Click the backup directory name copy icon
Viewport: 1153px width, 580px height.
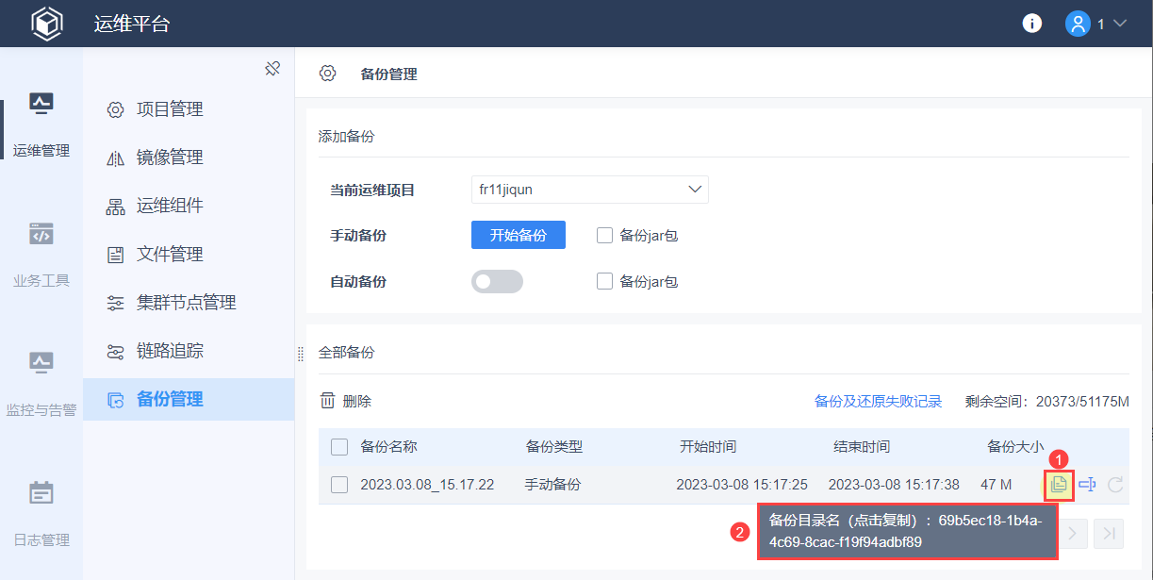(1059, 485)
